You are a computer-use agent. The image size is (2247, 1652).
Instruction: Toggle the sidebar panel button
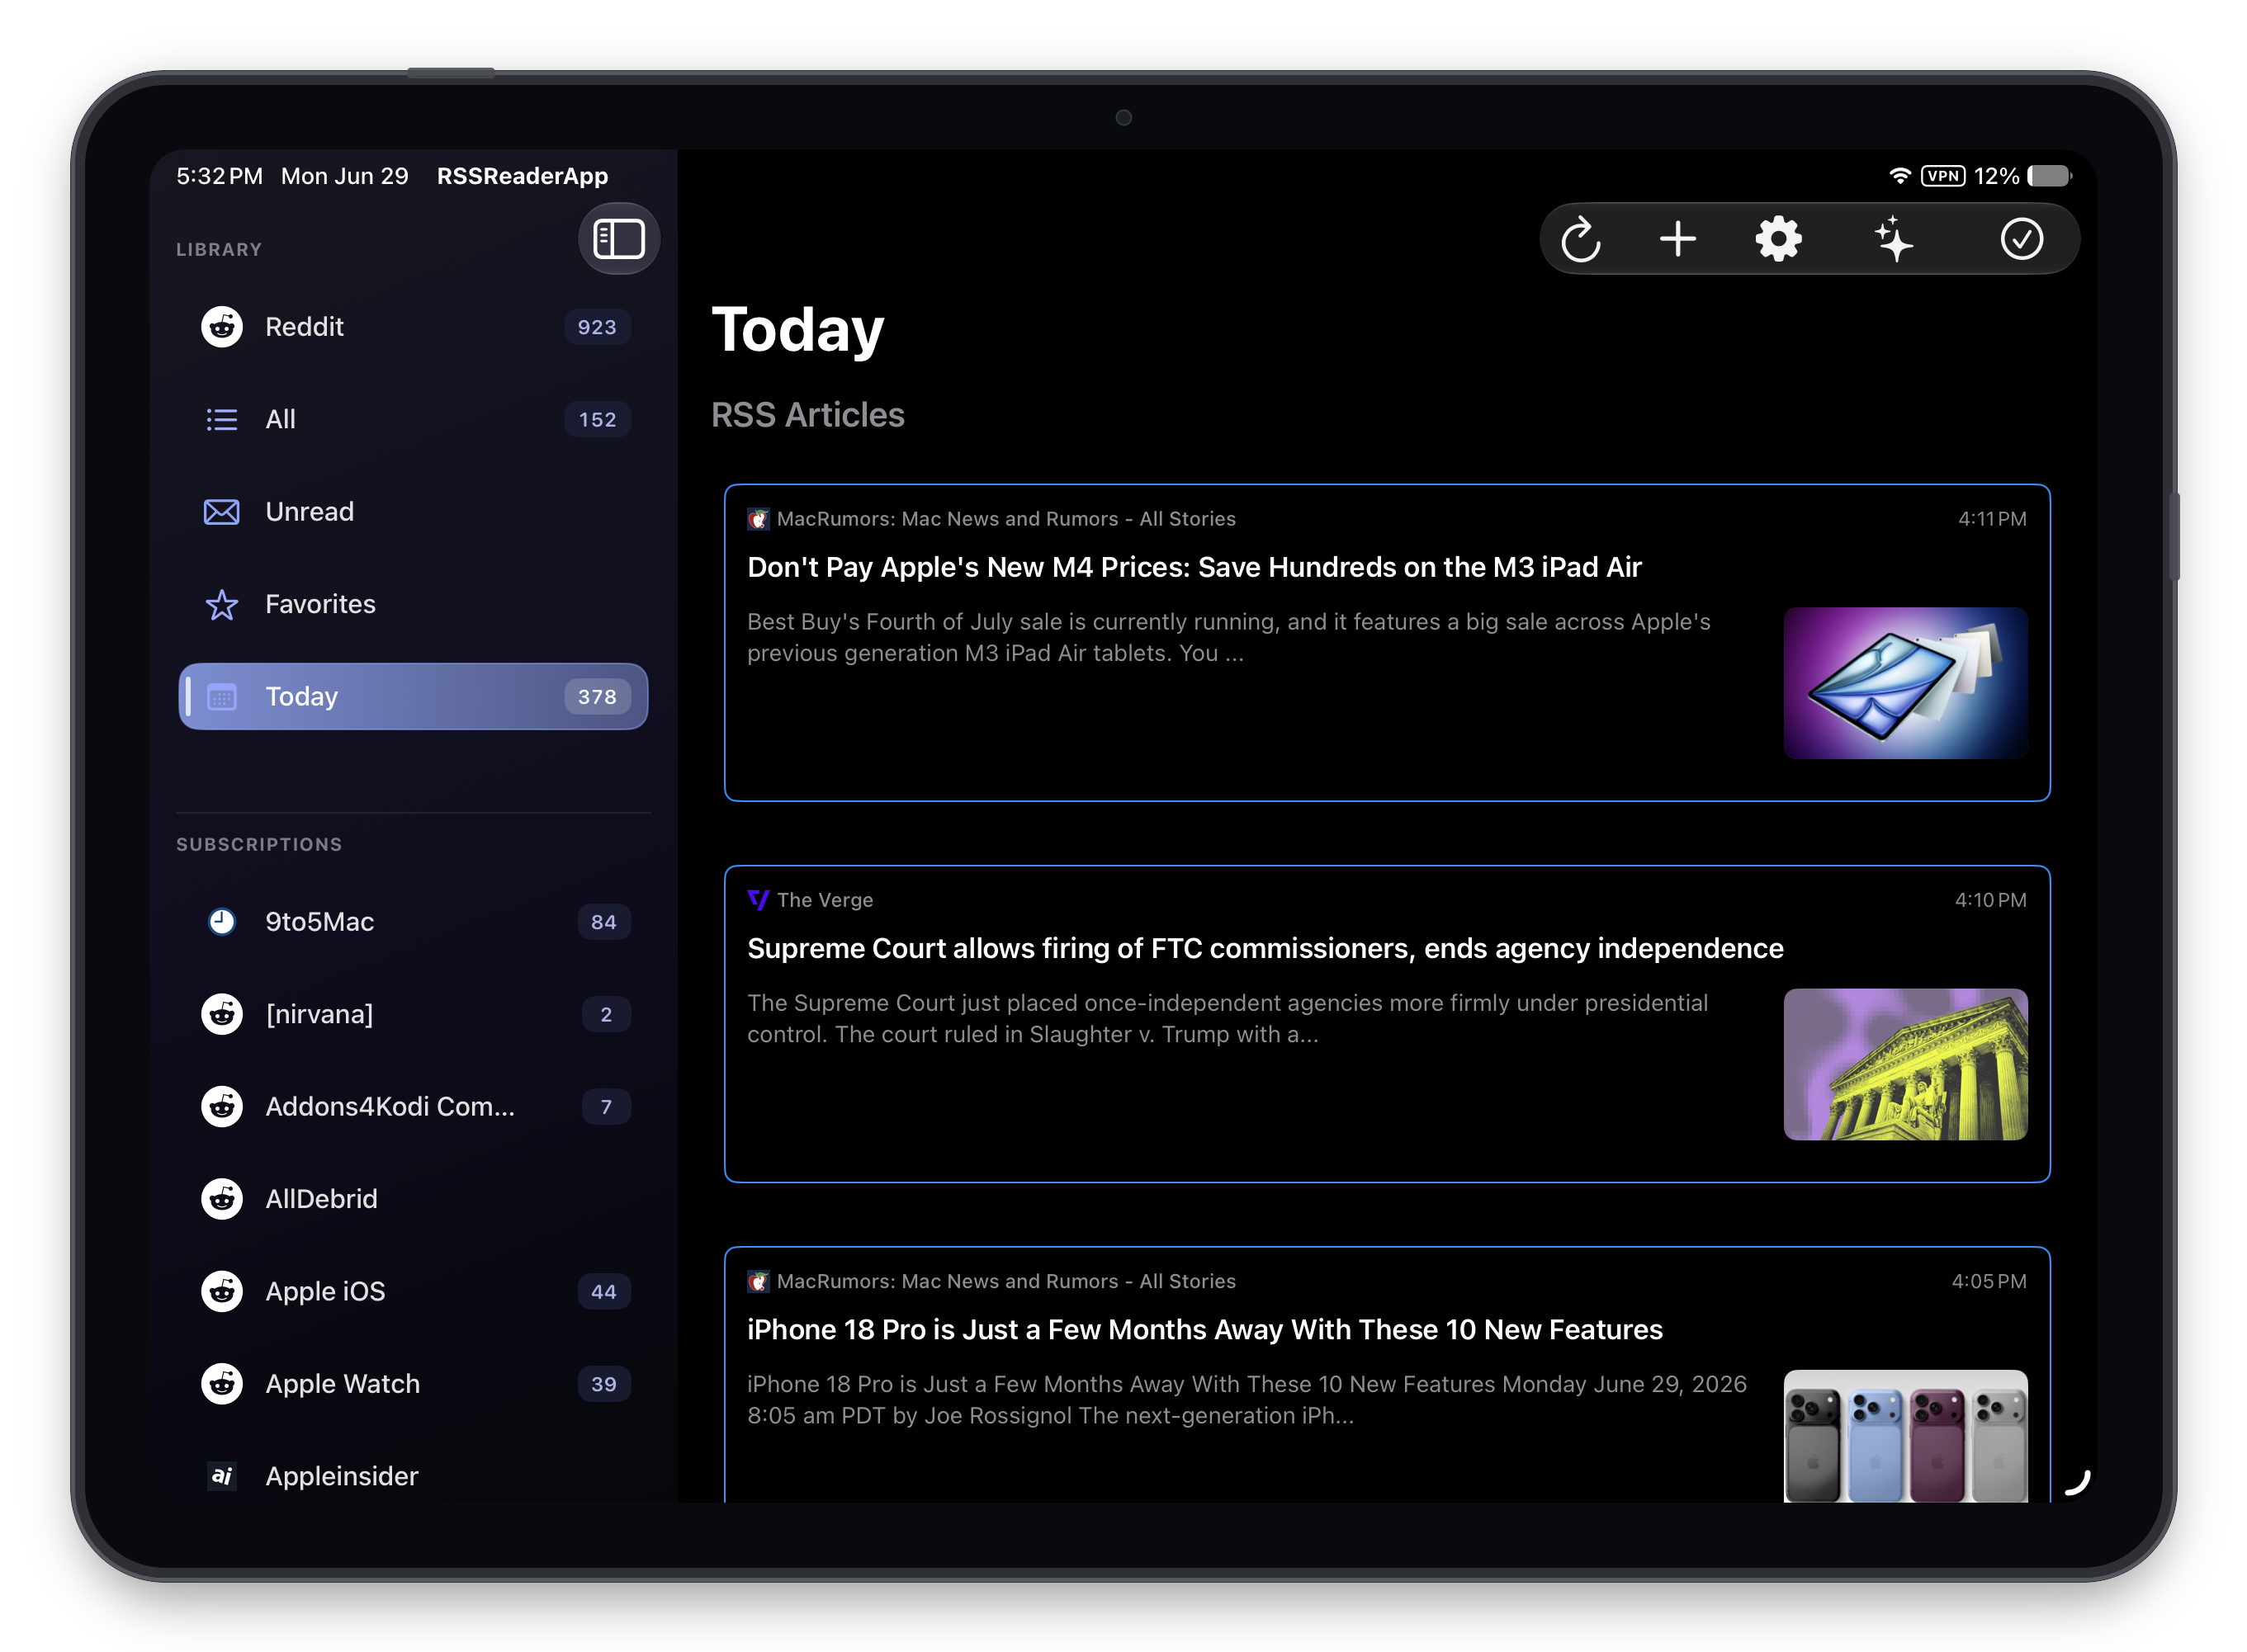point(618,239)
